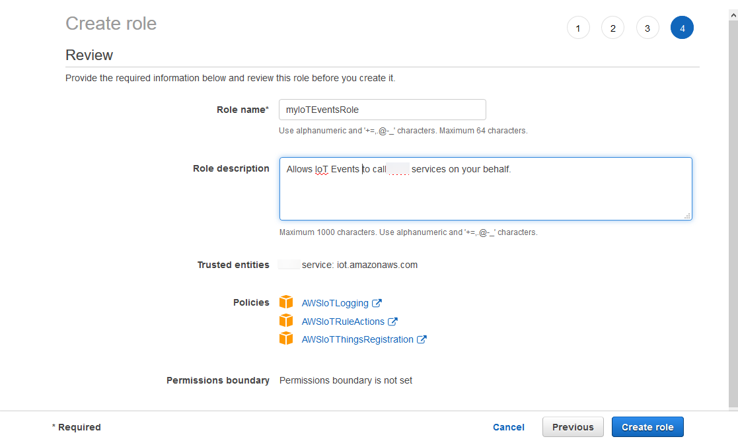Go to wizard step 3 circle

click(647, 28)
